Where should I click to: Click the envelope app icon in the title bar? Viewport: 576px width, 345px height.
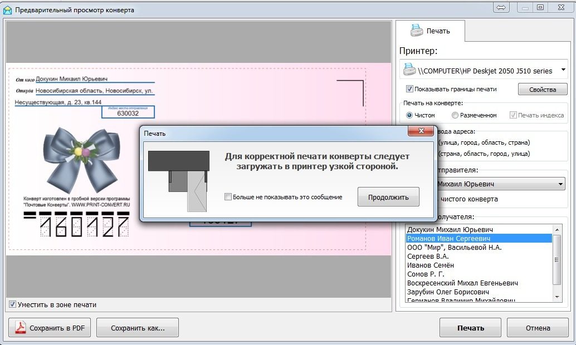tap(7, 10)
